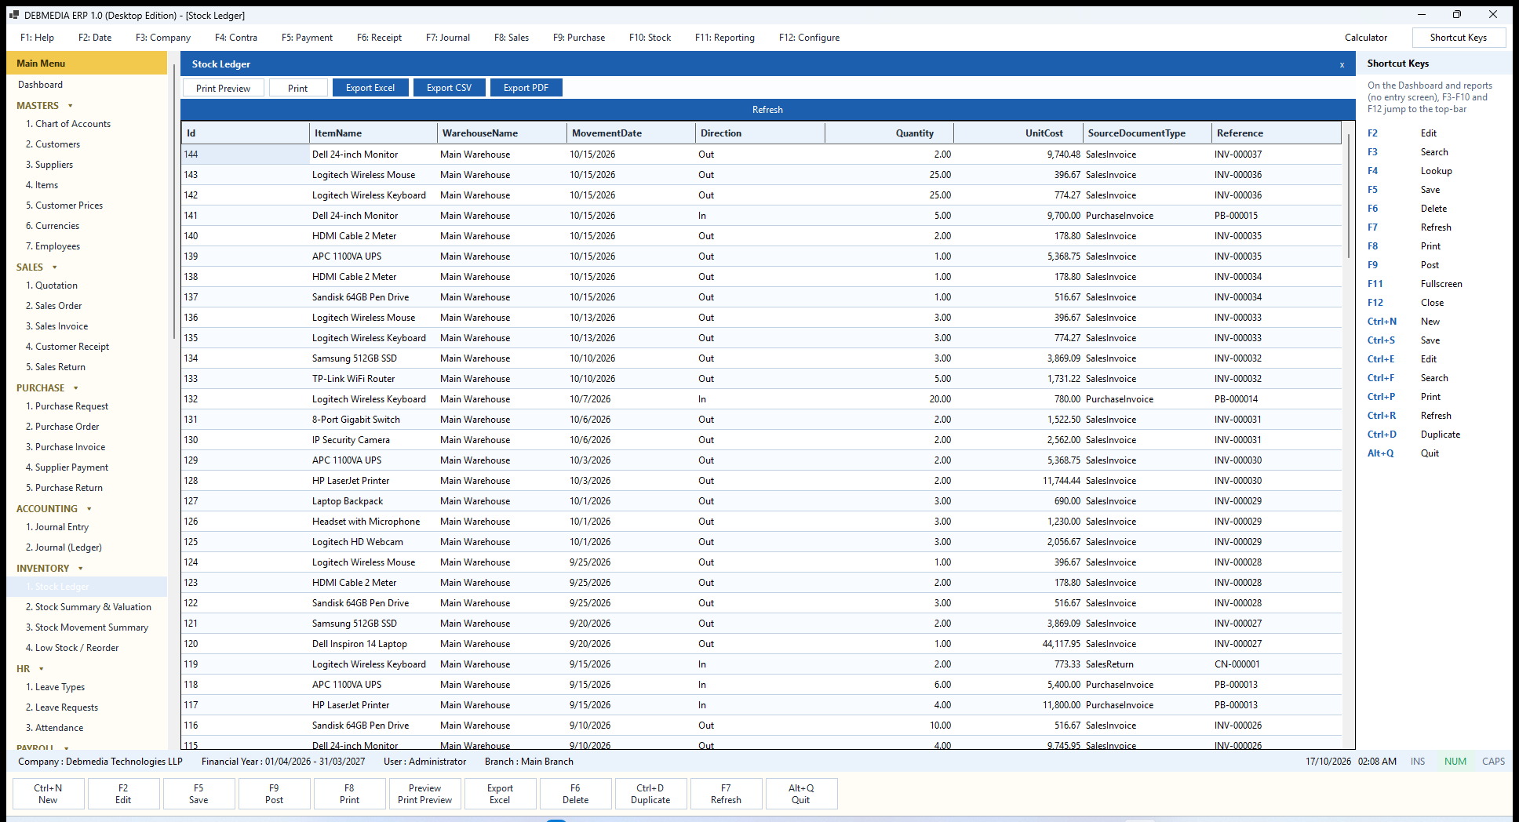Sort by the Quantity column header
The image size is (1519, 822).
889,133
